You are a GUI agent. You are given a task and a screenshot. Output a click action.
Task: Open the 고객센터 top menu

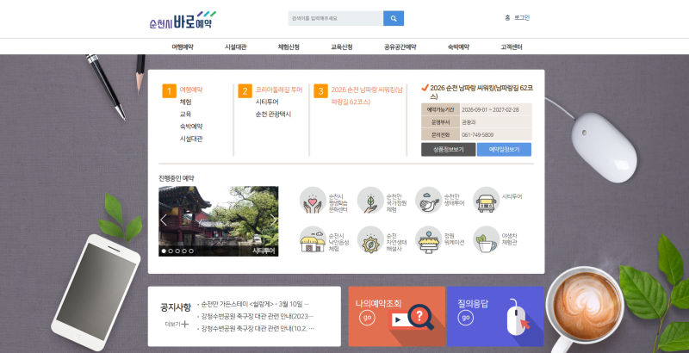(511, 47)
